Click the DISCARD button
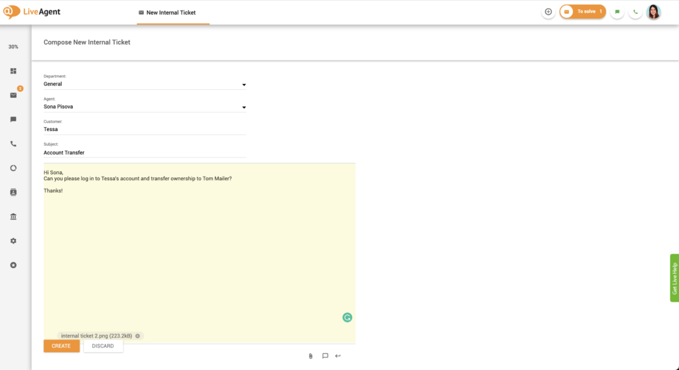Screen dimensions: 679x370 103,346
